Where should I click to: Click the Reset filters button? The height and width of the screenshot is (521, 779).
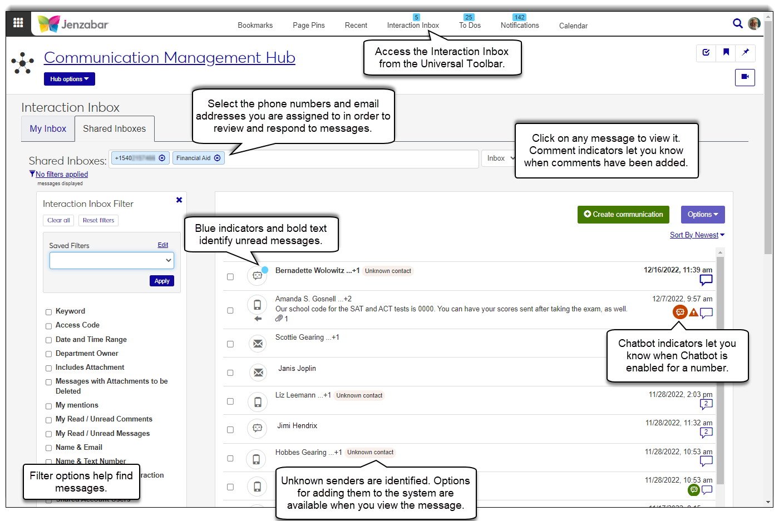[98, 221]
